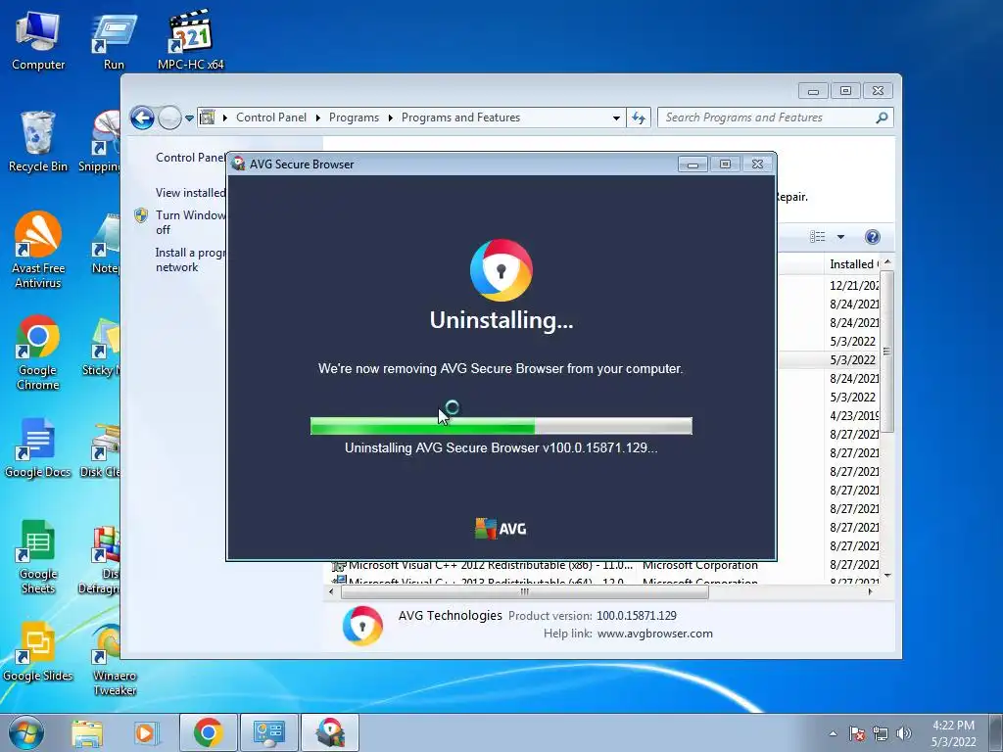The height and width of the screenshot is (752, 1003).
Task: Maximize the Programs and Features window
Action: (845, 91)
